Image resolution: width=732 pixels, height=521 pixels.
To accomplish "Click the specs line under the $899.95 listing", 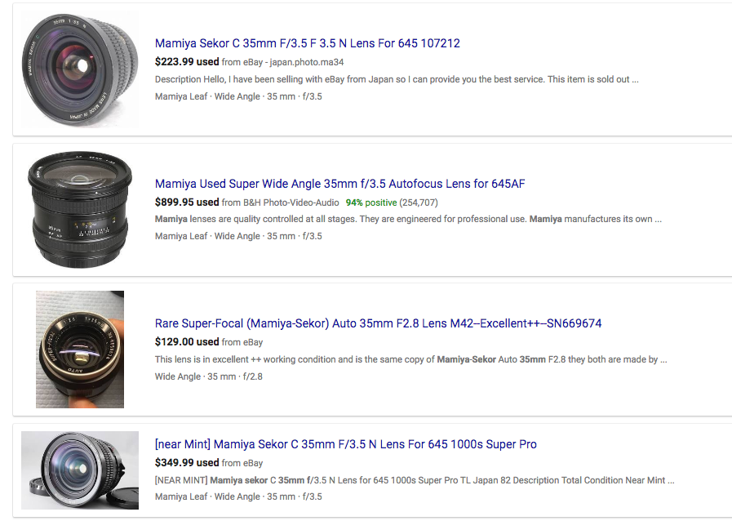I will 238,237.
